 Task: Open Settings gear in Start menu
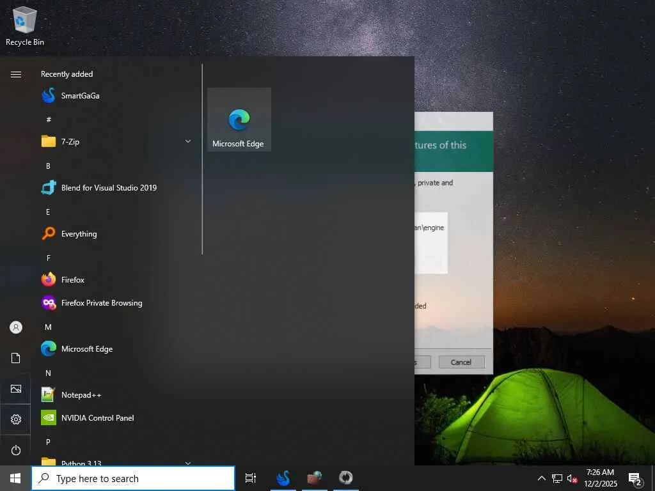(x=16, y=419)
